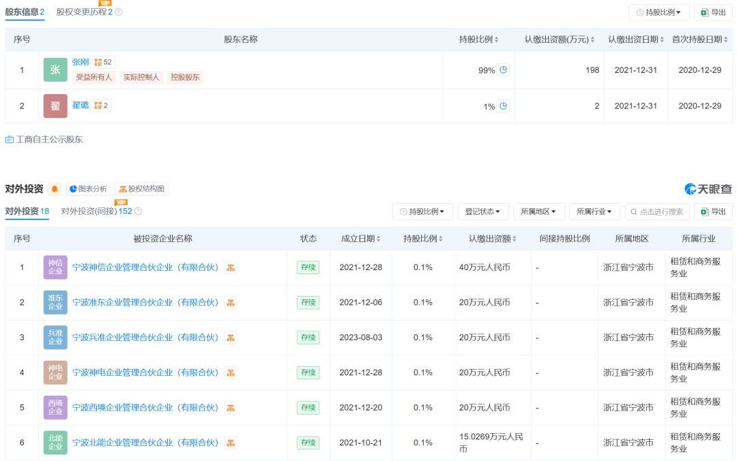Select the 对外投资(间接) 152 tab
Screen dimensions: 737x461
coord(97,211)
